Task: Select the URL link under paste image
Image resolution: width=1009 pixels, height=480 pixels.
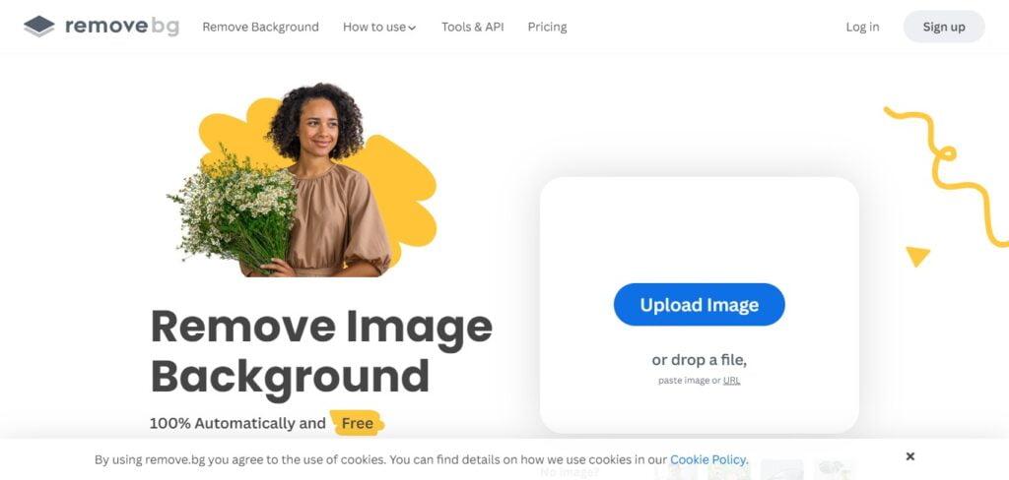Action: [732, 381]
